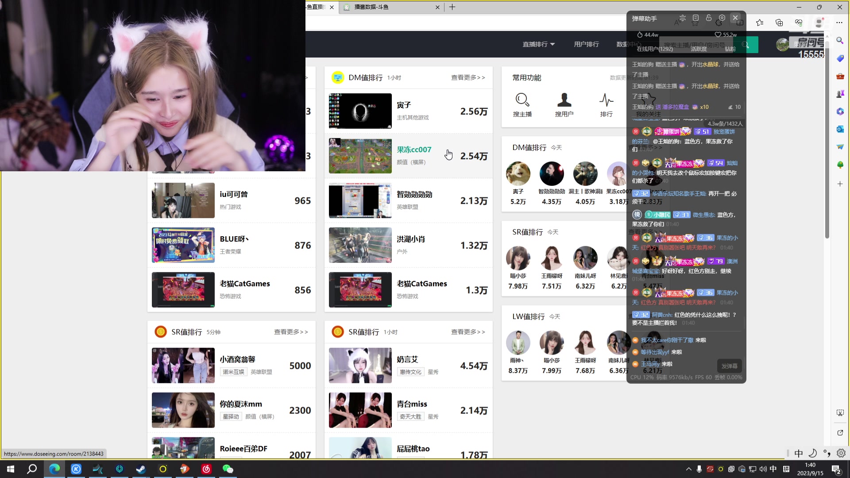The width and height of the screenshot is (850, 478).
Task: Select the 在线用户(1292) tab in 弹幕助手
Action: [x=655, y=49]
